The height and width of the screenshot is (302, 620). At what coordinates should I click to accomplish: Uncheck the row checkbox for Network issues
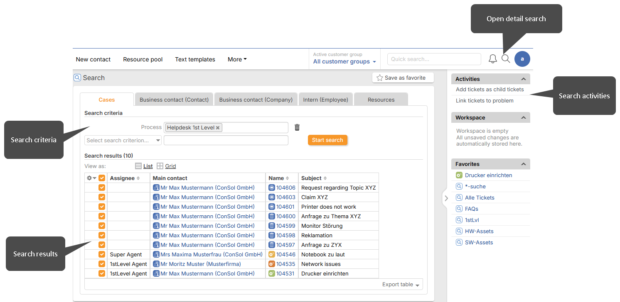(x=102, y=264)
